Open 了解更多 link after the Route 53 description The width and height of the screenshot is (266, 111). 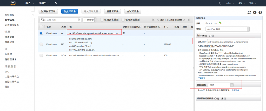(x=235, y=90)
